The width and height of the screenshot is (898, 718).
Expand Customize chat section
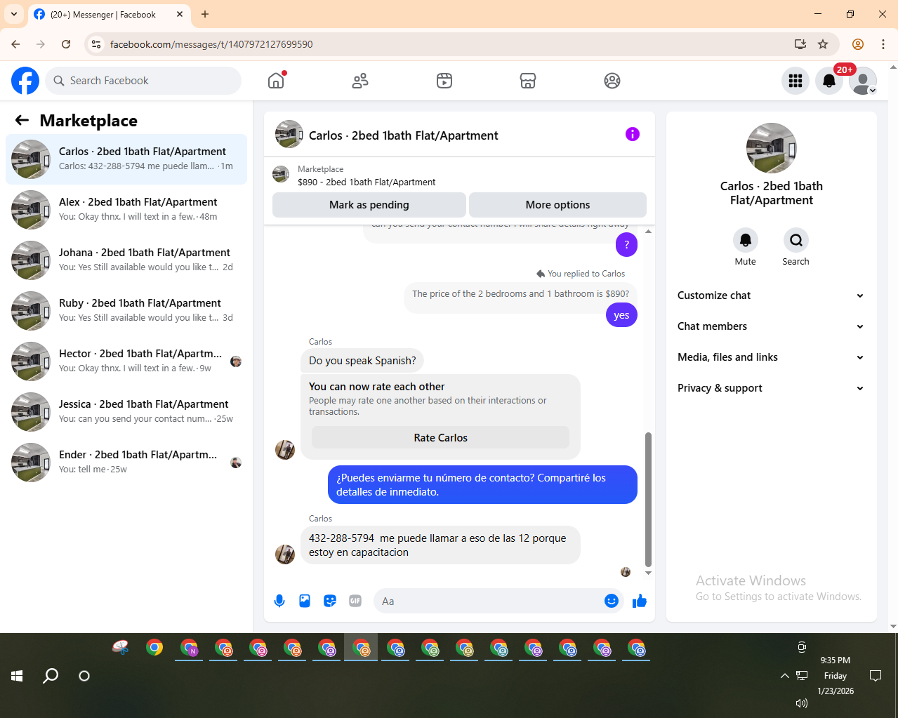point(771,295)
